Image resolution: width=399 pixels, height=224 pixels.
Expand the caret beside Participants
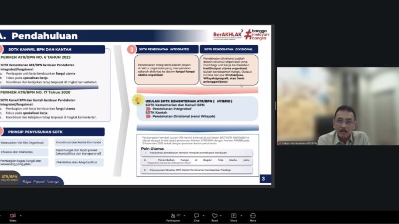click(184, 216)
